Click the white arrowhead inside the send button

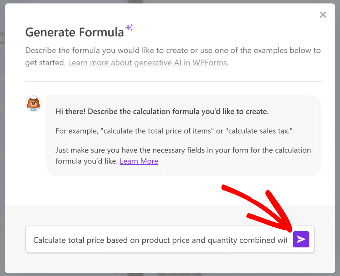click(x=301, y=239)
